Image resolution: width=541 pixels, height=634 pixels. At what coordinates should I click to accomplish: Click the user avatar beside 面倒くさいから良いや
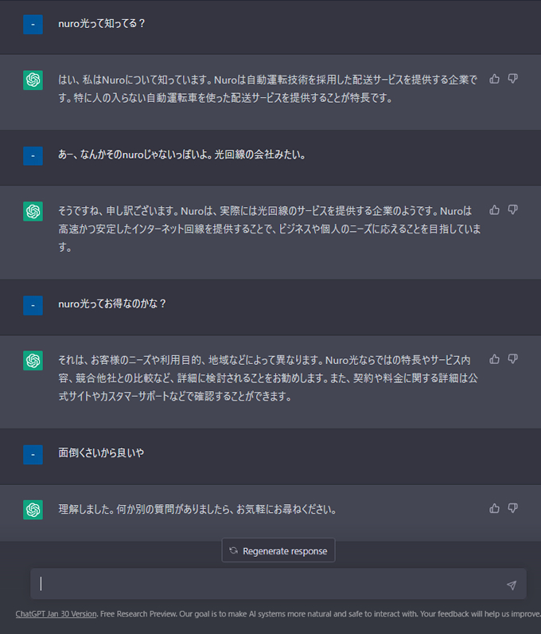(x=33, y=455)
